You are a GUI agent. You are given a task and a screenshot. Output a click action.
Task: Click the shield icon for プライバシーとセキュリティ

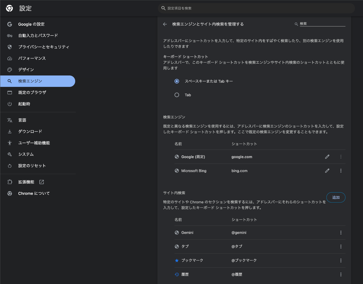click(10, 47)
